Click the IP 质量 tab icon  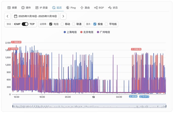pos(37,8)
